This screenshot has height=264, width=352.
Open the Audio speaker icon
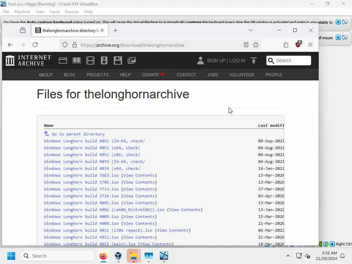click(x=104, y=60)
